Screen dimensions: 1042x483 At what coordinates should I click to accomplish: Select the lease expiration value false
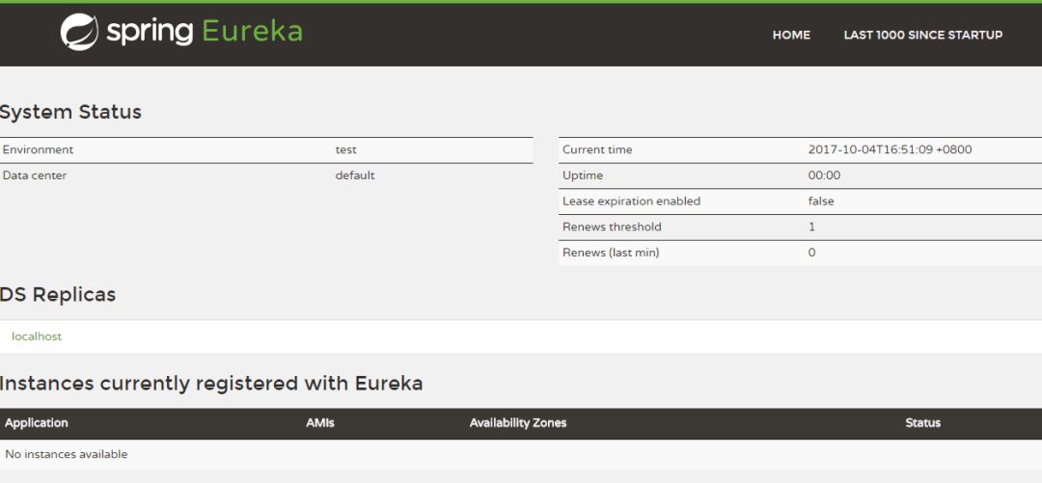[821, 201]
